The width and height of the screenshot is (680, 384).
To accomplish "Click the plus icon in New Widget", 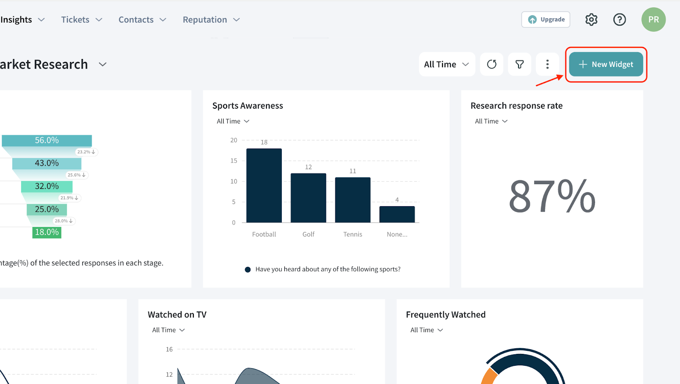I will [583, 64].
